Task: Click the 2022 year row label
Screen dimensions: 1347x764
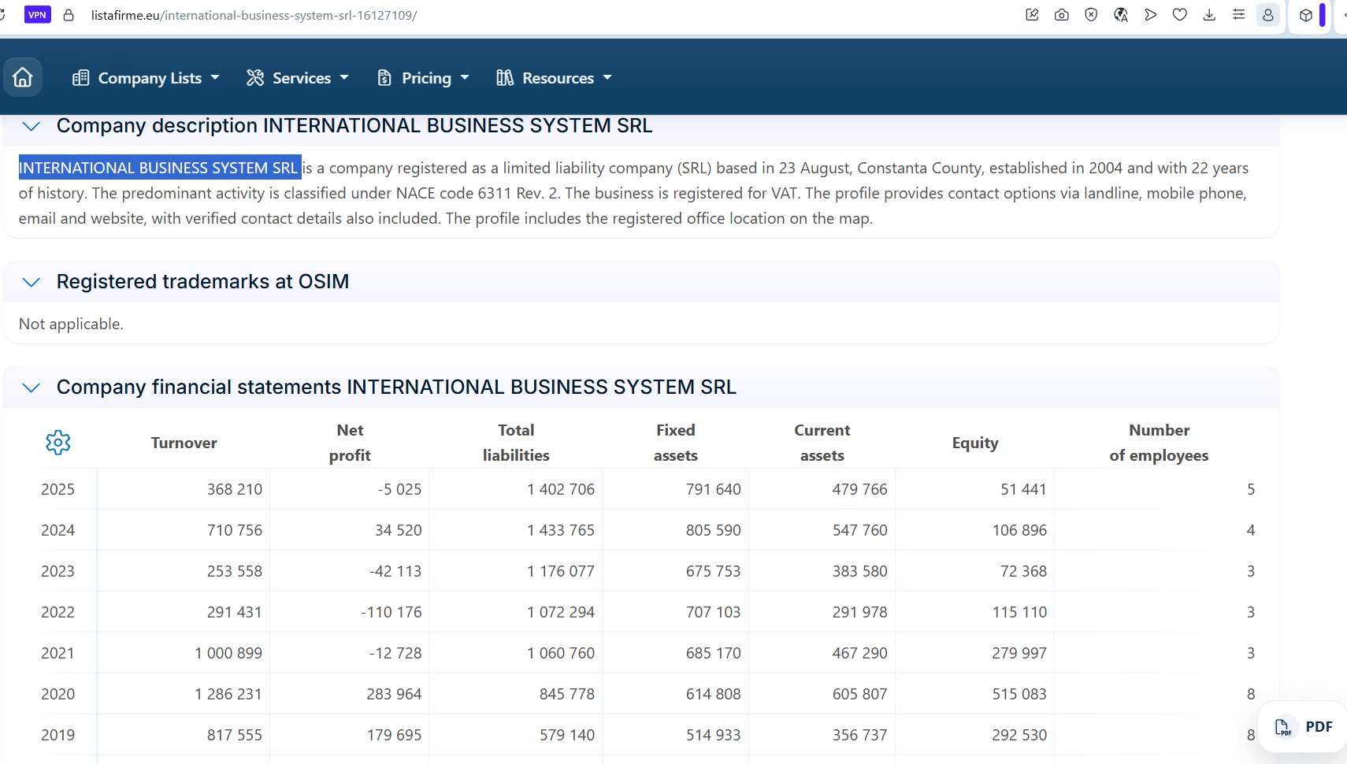Action: [x=58, y=612]
